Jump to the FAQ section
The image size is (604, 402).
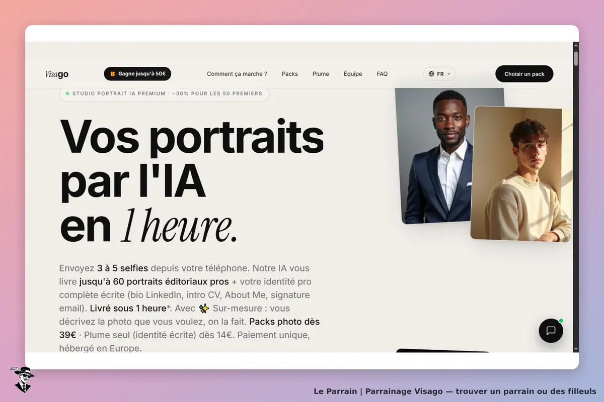point(382,74)
